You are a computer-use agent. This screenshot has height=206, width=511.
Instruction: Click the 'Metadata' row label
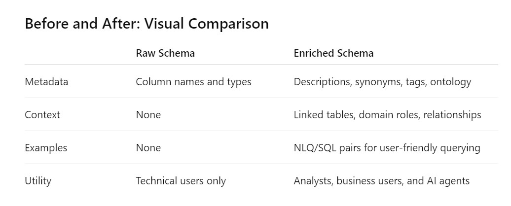pos(46,82)
